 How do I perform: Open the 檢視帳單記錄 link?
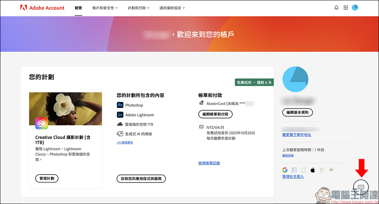coord(209,163)
